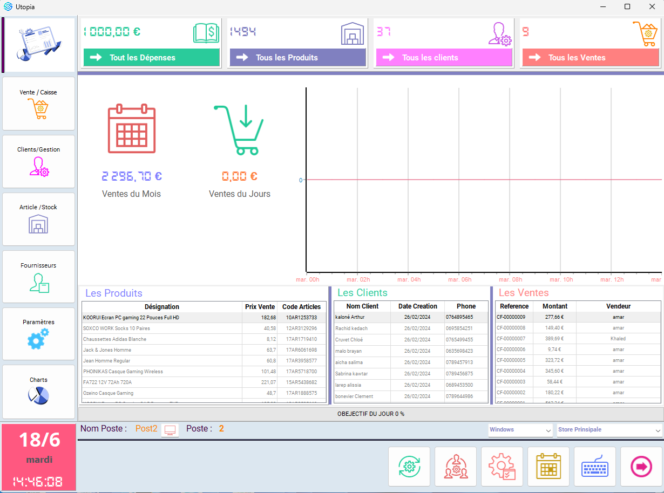Click the monitor icon beside Post2

[x=170, y=430]
